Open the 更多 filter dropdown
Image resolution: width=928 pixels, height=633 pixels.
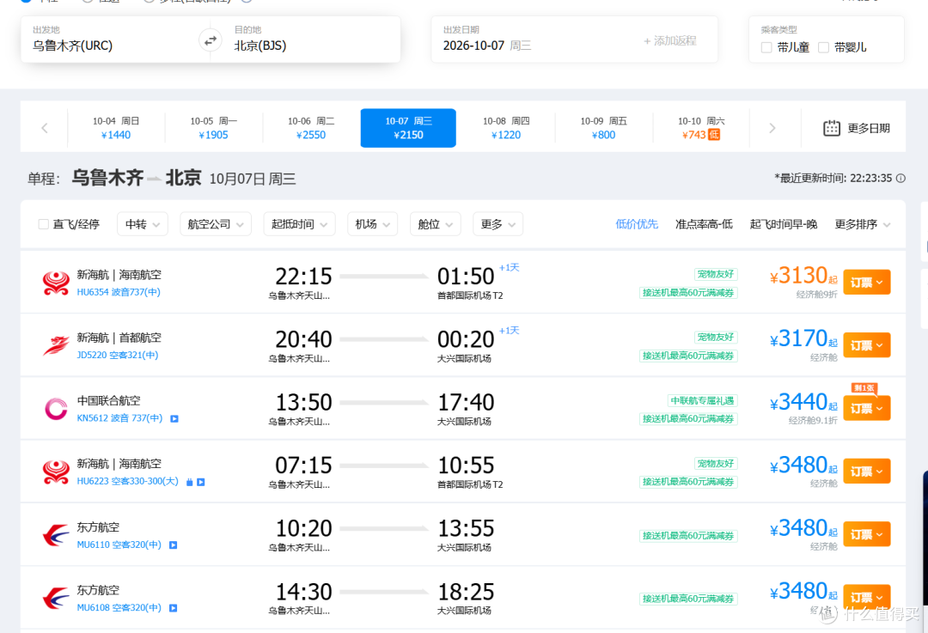point(498,224)
